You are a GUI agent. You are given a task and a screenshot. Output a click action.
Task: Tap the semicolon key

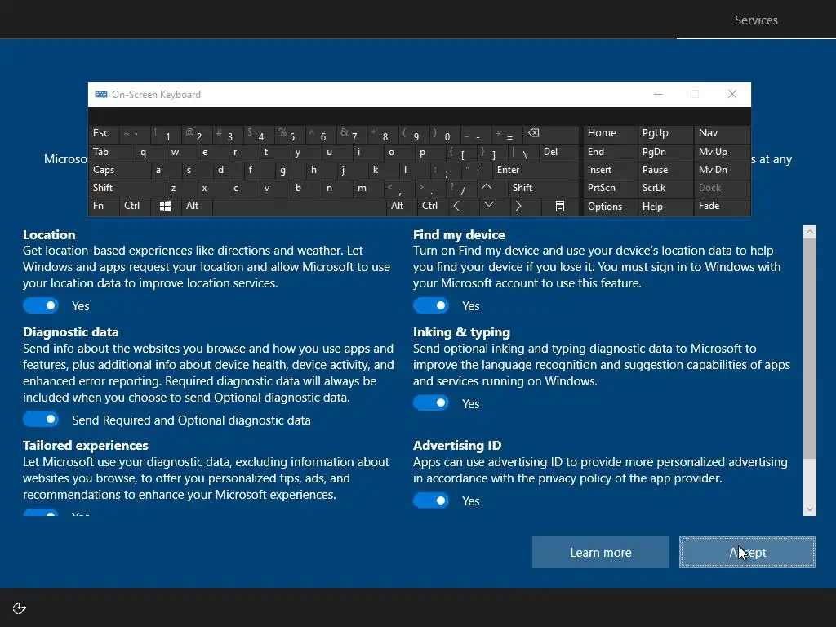tap(445, 170)
